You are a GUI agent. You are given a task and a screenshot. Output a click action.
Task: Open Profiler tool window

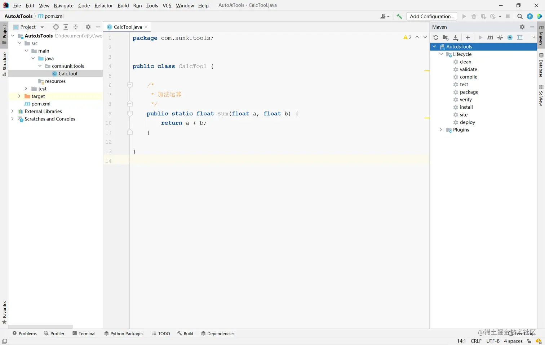(x=54, y=333)
